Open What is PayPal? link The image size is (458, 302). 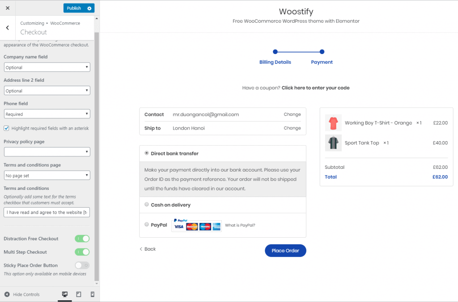(x=240, y=225)
